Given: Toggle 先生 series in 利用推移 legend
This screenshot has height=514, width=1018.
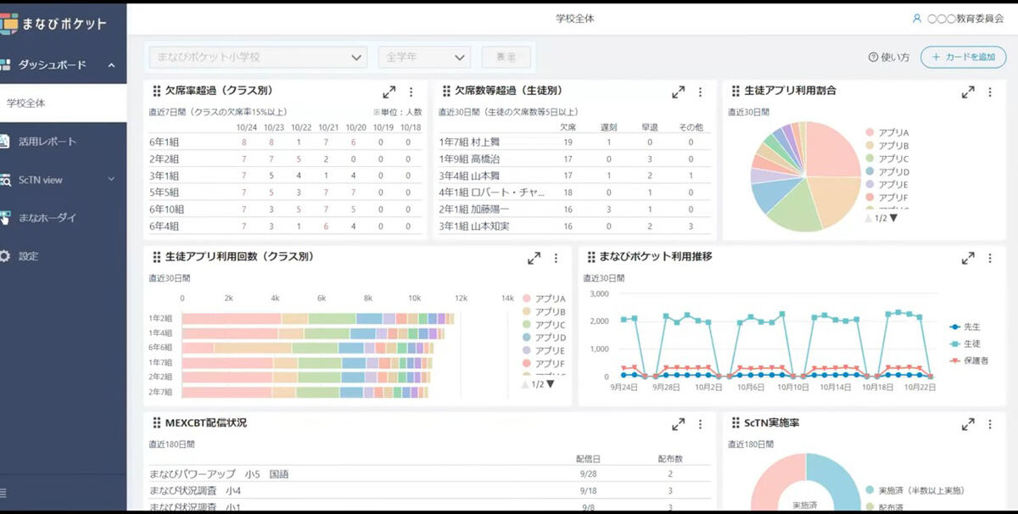Looking at the screenshot, I should point(965,327).
